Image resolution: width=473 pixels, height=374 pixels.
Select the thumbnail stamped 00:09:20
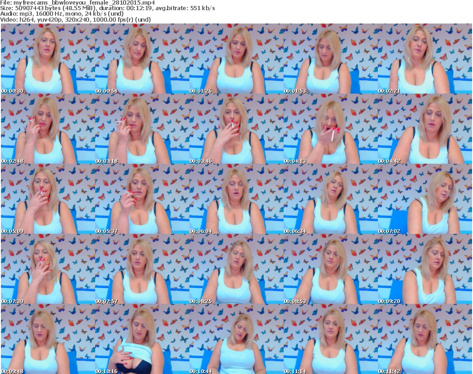pyautogui.click(x=425, y=269)
